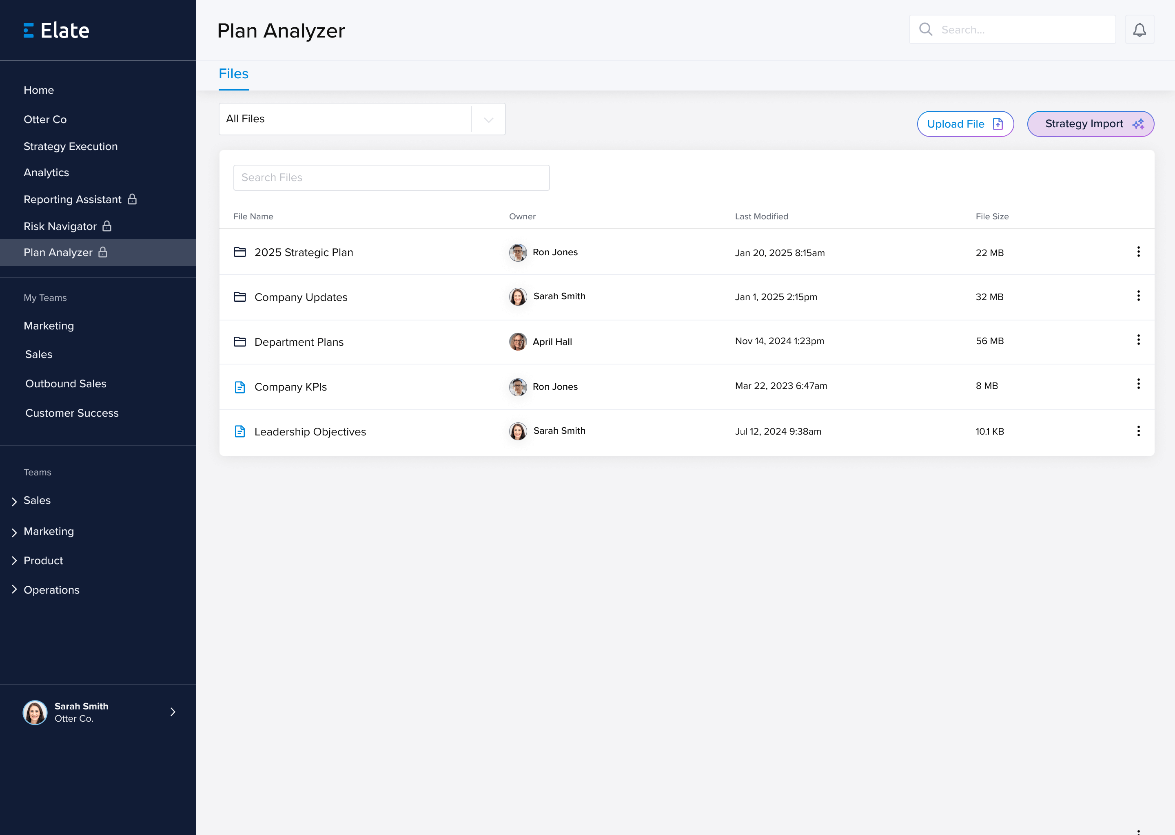This screenshot has height=835, width=1175.
Task: Click the notification bell icon
Action: [x=1139, y=30]
